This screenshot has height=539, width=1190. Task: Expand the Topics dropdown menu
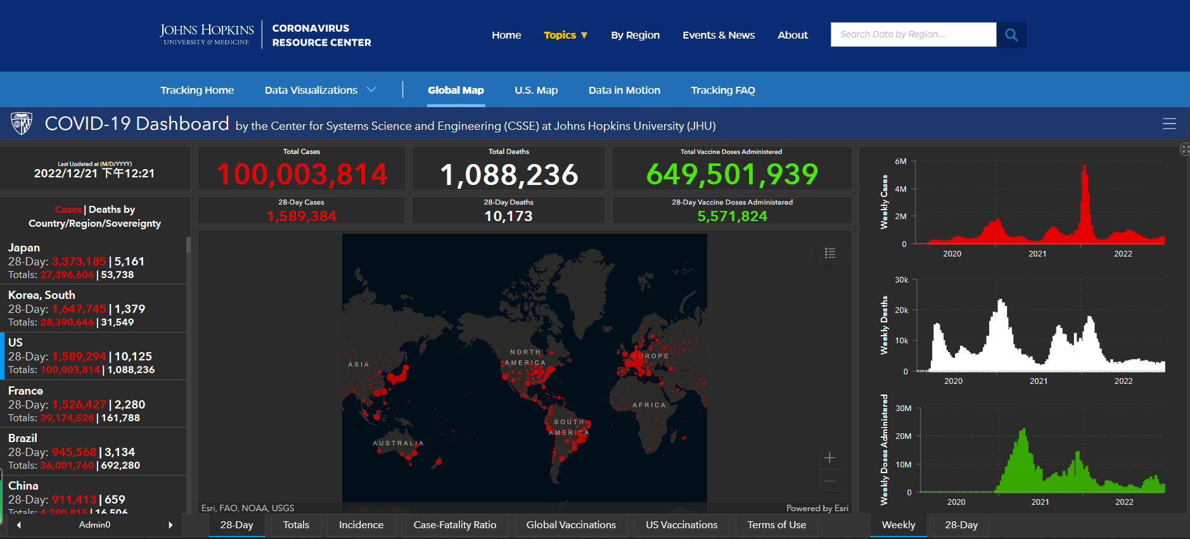565,35
